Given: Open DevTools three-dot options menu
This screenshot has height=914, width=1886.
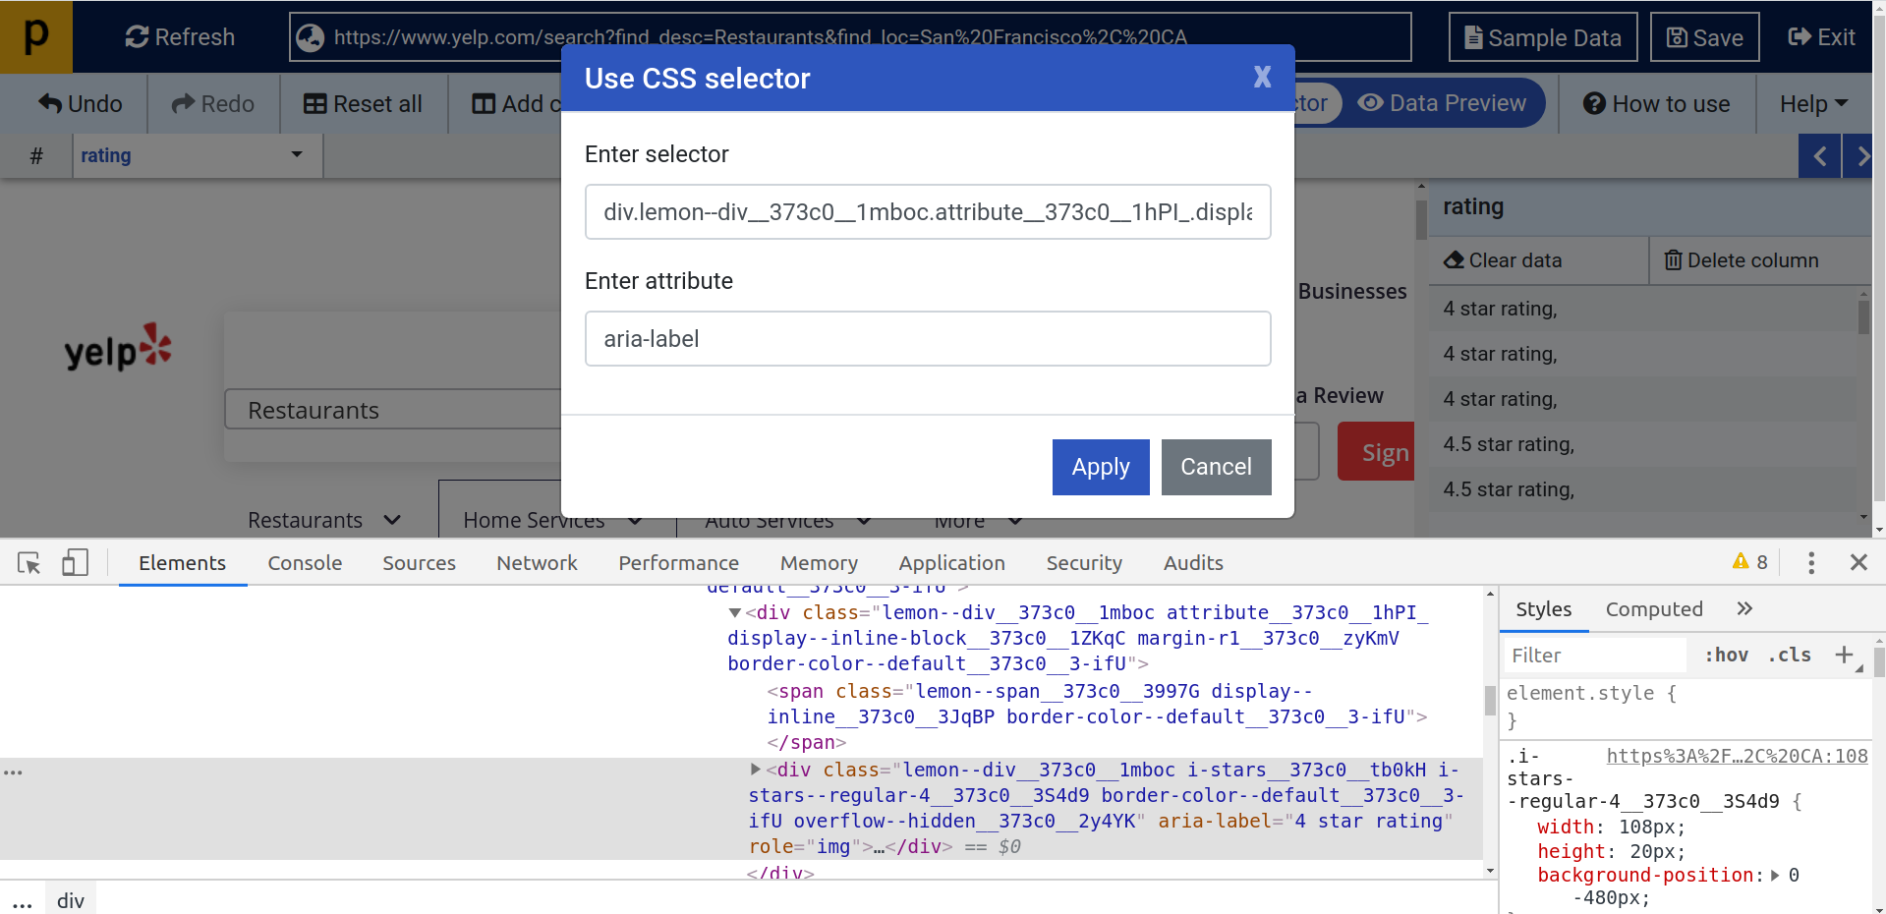Looking at the screenshot, I should [x=1810, y=563].
